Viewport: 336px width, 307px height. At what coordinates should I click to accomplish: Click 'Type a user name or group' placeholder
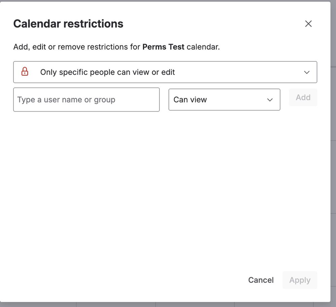tap(66, 100)
